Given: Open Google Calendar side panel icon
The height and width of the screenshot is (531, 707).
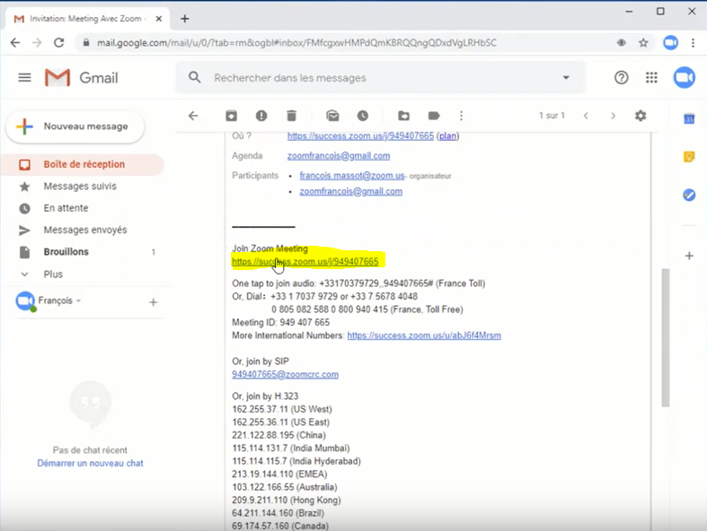Looking at the screenshot, I should (688, 119).
